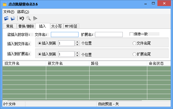This screenshot has width=173, height=109.
Task: Switch to the 替换/删除 tab
Action: click(26, 26)
